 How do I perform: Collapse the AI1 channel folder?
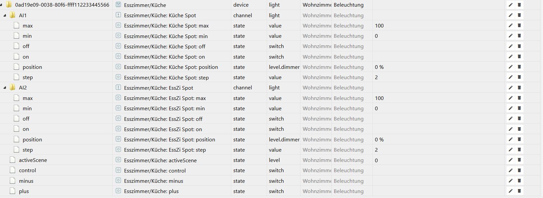point(5,16)
